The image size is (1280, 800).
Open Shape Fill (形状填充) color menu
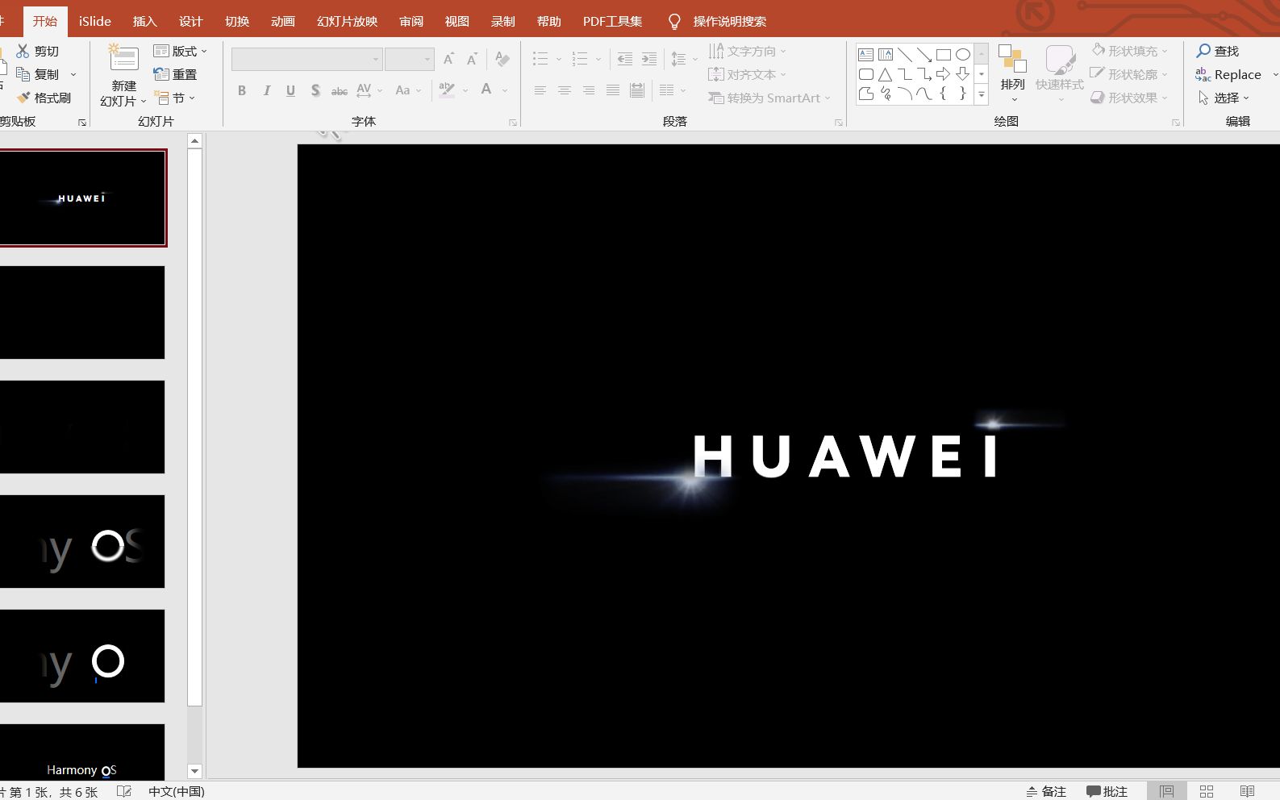click(x=1129, y=51)
